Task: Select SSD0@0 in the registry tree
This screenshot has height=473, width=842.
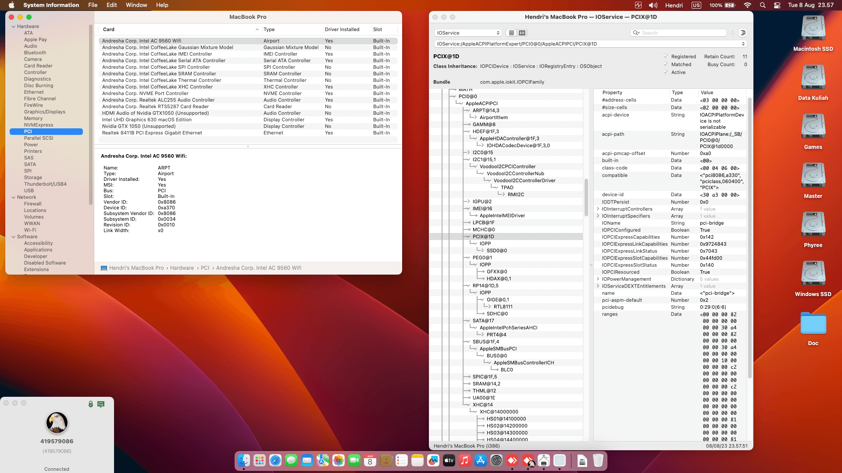Action: pyautogui.click(x=496, y=251)
